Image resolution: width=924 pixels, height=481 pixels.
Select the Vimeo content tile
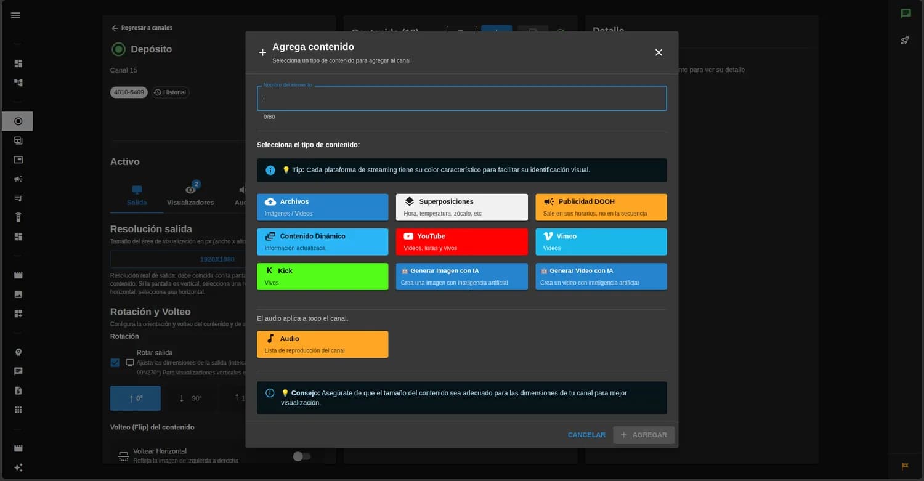click(x=601, y=241)
